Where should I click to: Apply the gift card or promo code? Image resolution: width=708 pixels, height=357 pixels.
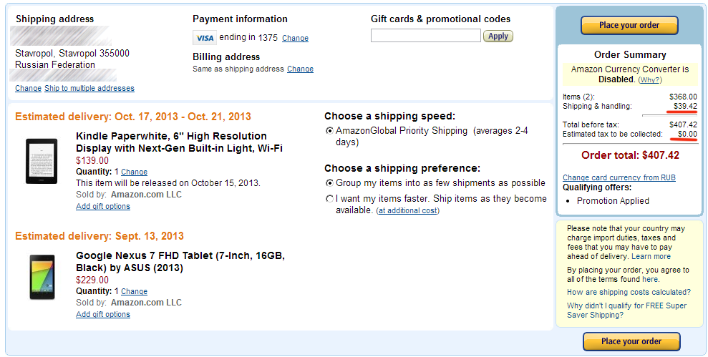(x=498, y=36)
